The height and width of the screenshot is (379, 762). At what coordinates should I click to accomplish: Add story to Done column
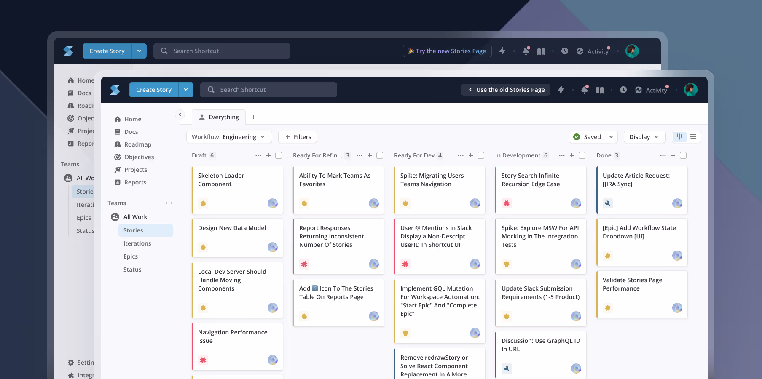(673, 155)
